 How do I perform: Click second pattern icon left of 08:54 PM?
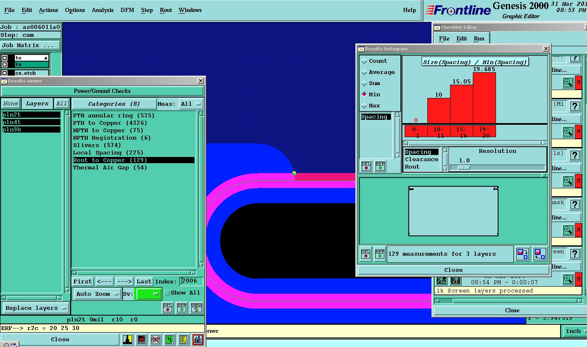click(455, 280)
